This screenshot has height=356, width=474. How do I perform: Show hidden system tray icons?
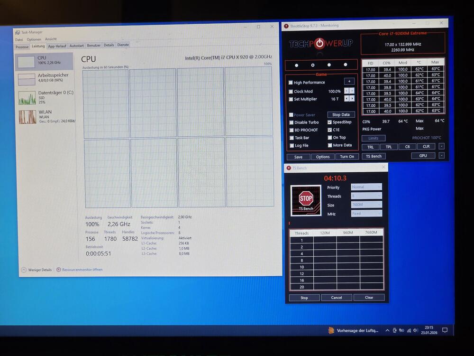click(387, 330)
